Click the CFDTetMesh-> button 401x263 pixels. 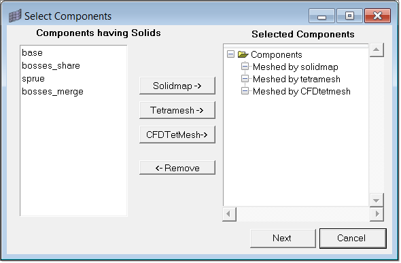point(177,135)
